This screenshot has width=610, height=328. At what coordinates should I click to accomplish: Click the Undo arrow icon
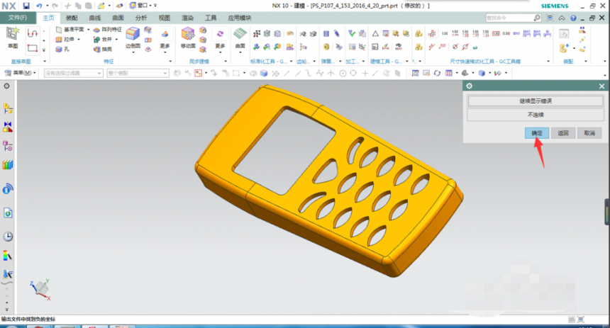click(x=39, y=6)
